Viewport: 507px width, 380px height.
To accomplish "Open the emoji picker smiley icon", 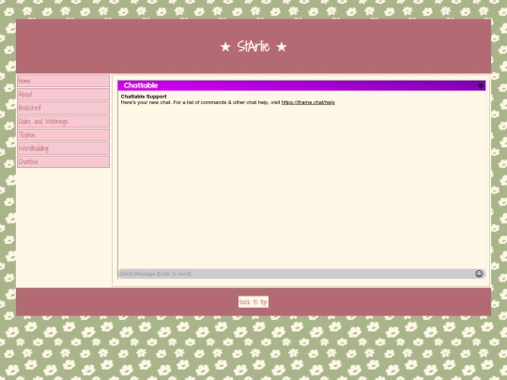I will coord(479,274).
